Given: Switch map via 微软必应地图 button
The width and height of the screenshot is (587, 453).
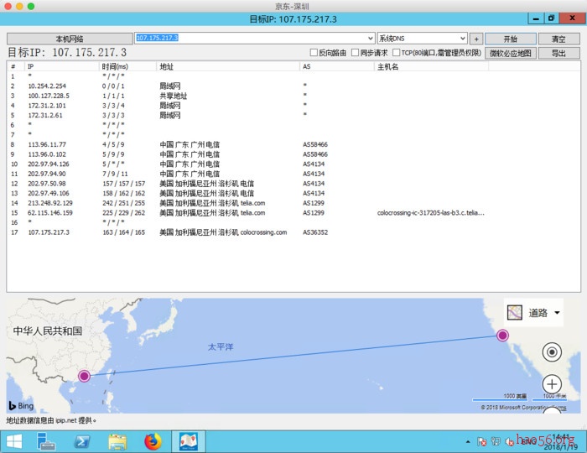Looking at the screenshot, I should coord(510,53).
